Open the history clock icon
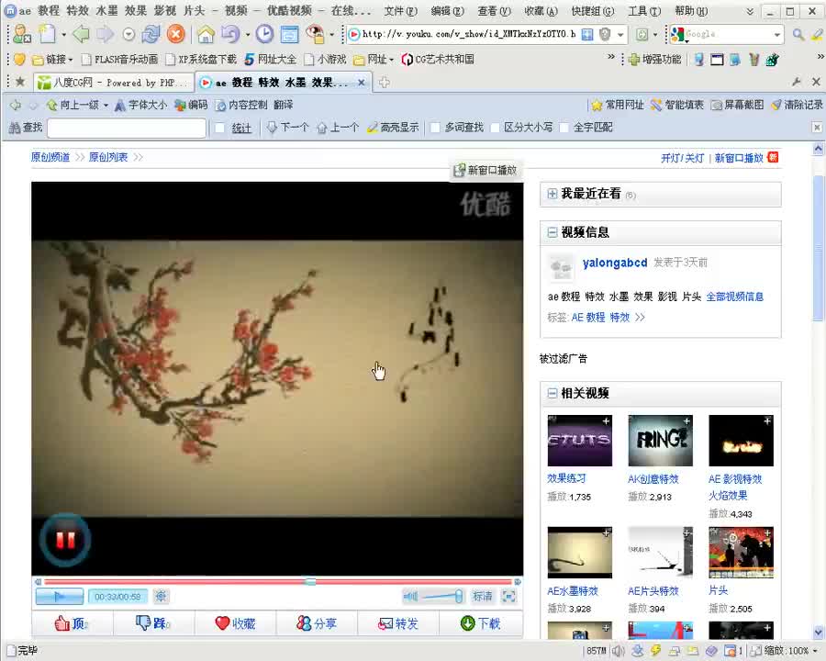 264,34
